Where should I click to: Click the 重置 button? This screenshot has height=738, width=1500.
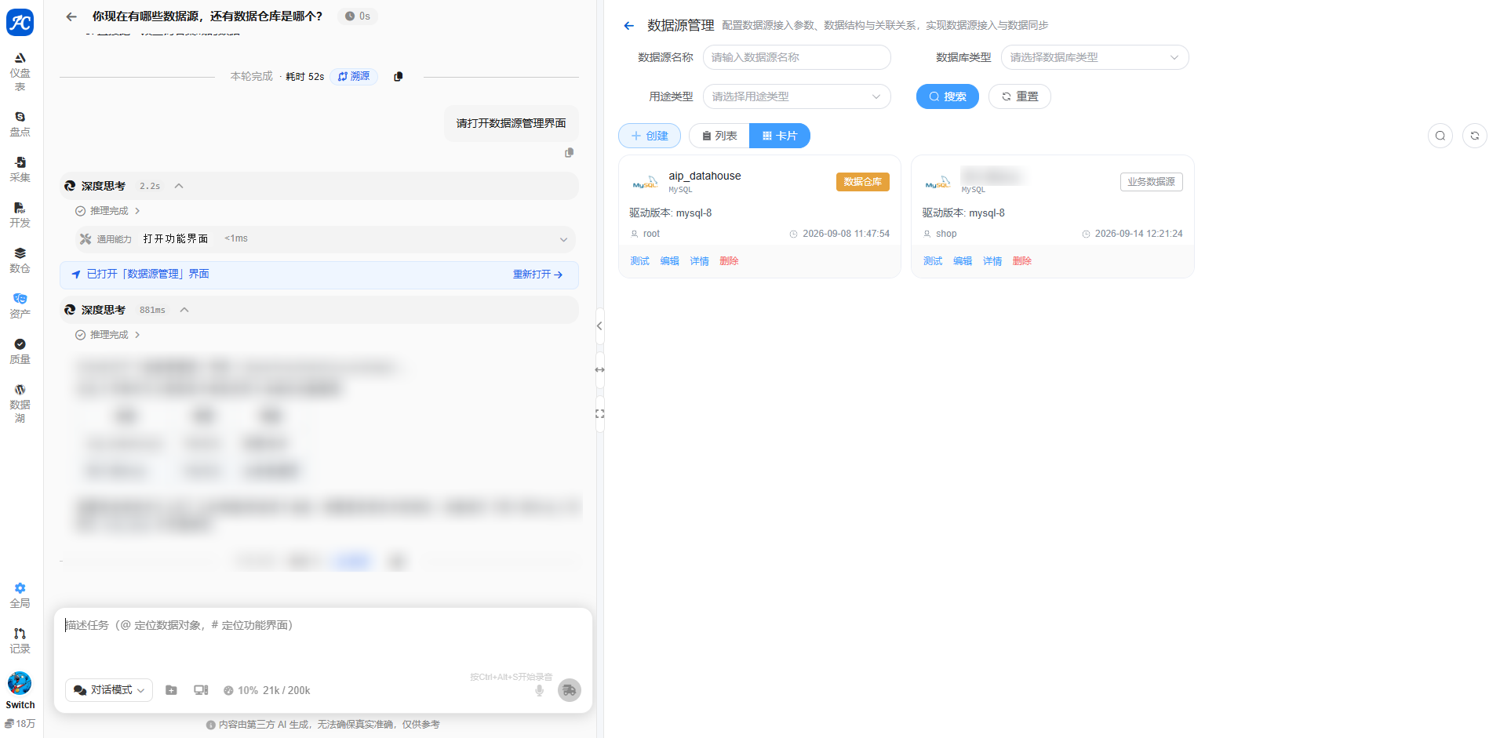1020,96
